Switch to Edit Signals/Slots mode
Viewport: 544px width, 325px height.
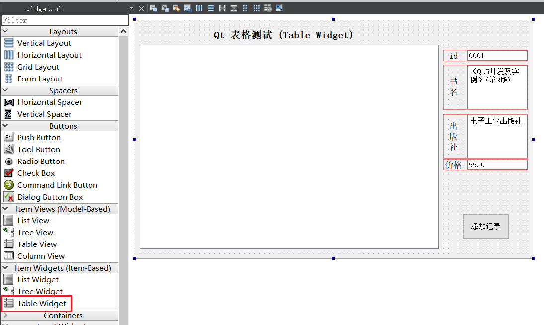point(165,8)
